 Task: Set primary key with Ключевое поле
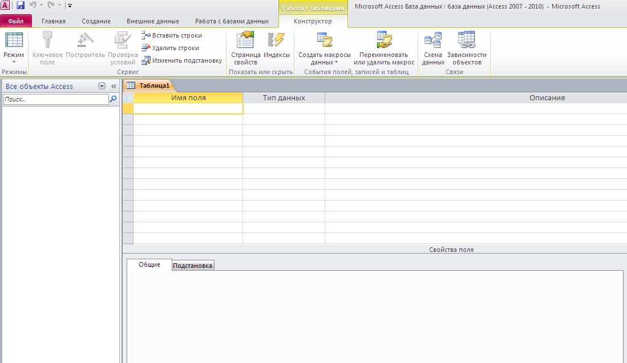pos(47,48)
